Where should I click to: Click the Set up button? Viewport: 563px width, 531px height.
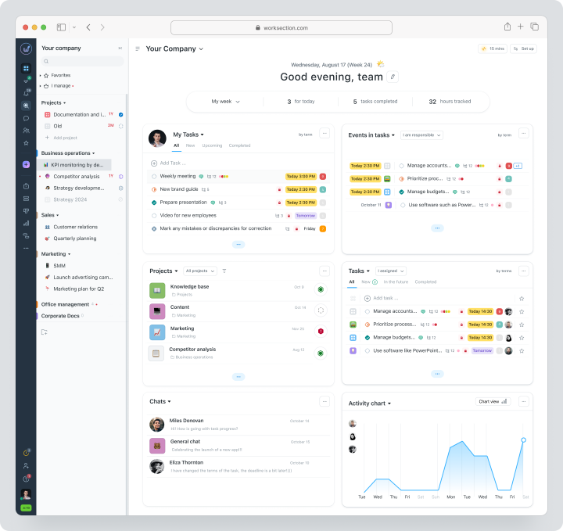[x=524, y=48]
